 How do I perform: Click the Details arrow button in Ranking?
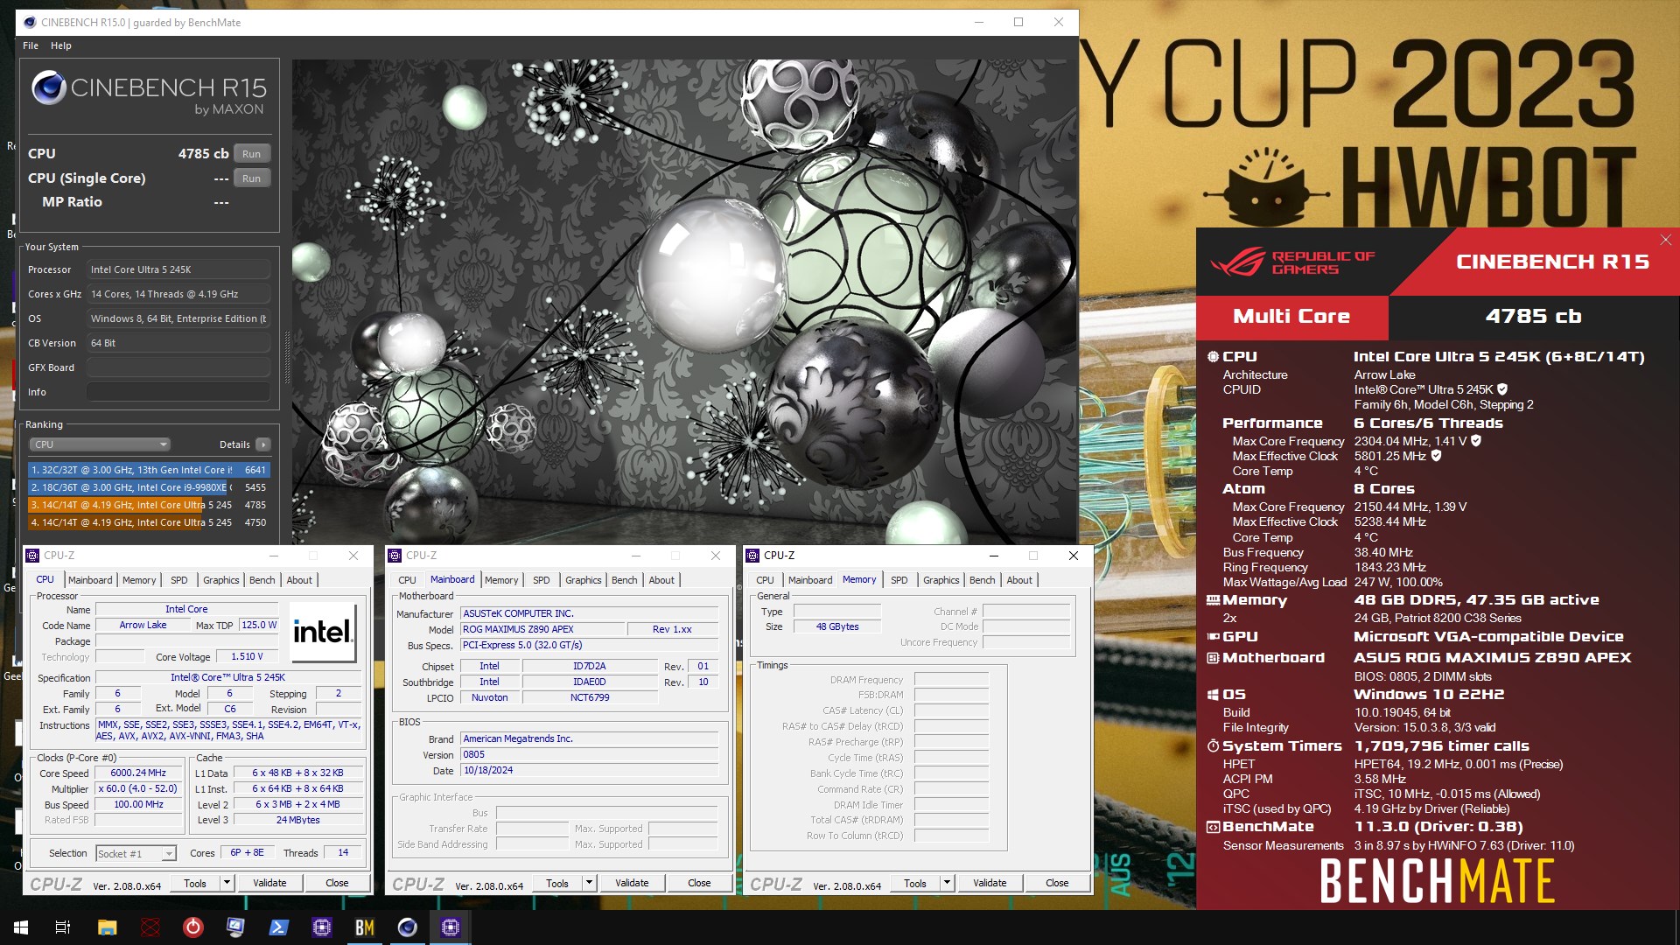263,444
